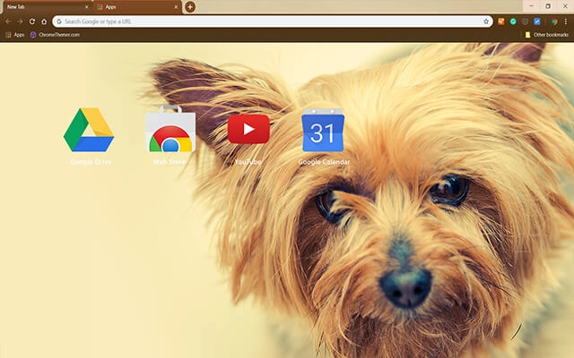Click the grey shield extension icon

525,21
